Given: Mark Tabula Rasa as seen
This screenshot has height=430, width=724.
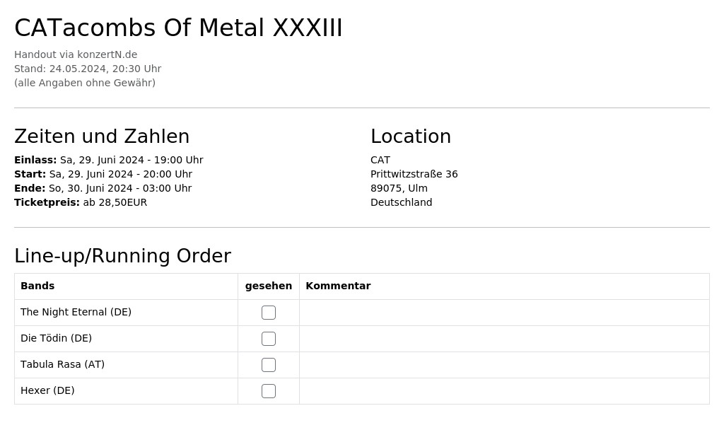Looking at the screenshot, I should pyautogui.click(x=268, y=365).
